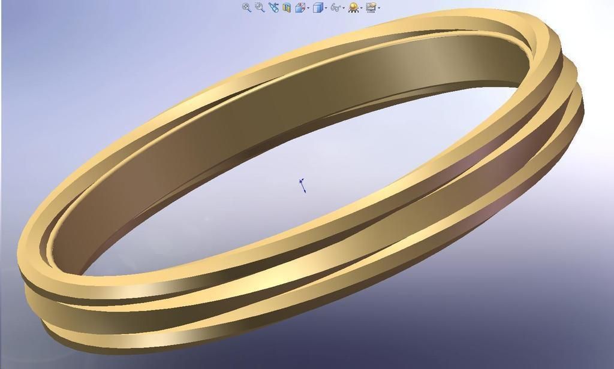Select the Zoom to Area tool
The width and height of the screenshot is (614, 369).
click(x=260, y=7)
